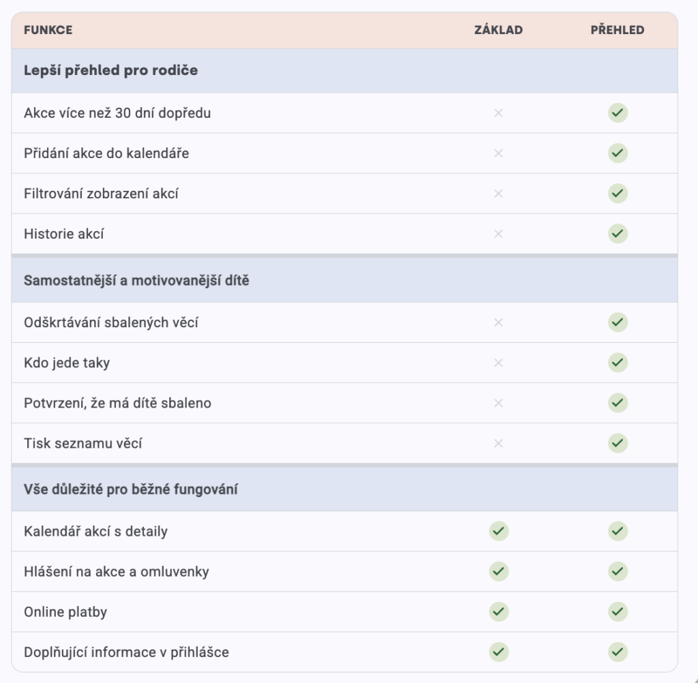Click Základ cross for Kdo jede taky
698x683 pixels.
[x=498, y=363]
